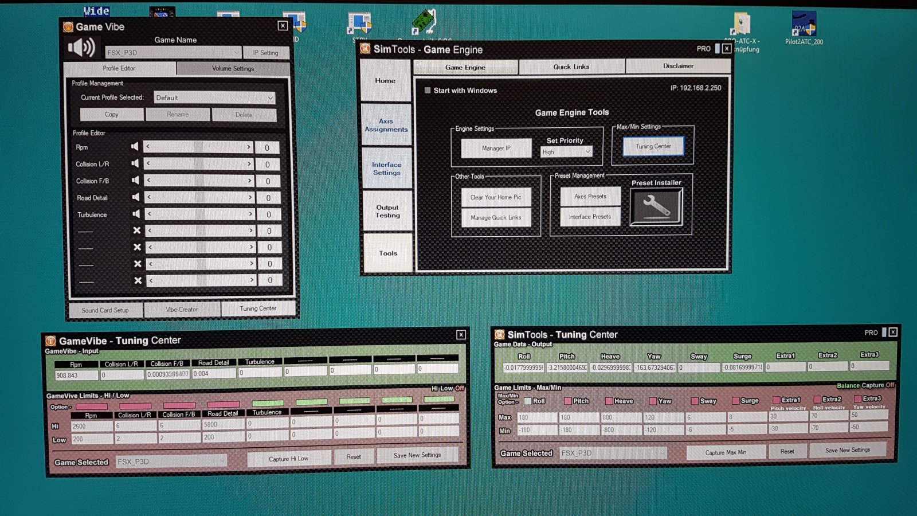Mute the Road Detail speaker icon
917x516 pixels.
(x=136, y=197)
